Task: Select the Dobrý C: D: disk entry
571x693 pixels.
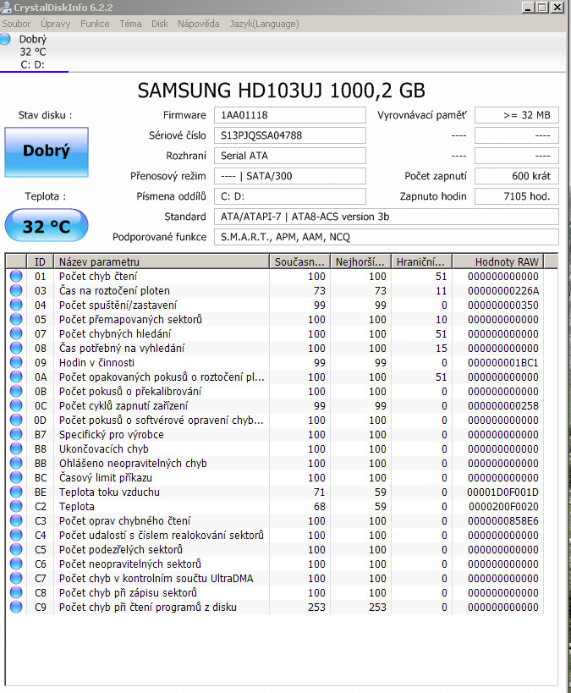Action: [x=34, y=52]
